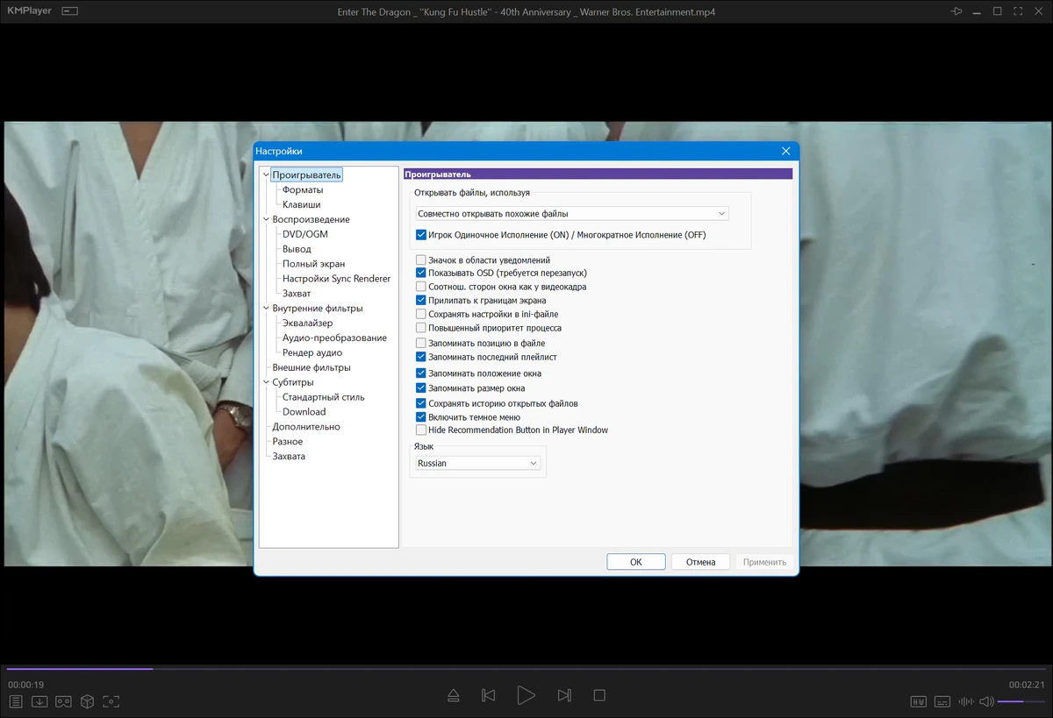Open Внешние фильтры settings

(312, 367)
